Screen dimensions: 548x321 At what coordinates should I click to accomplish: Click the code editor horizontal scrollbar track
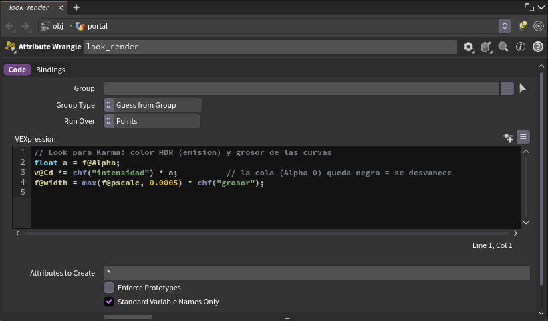pos(266,233)
